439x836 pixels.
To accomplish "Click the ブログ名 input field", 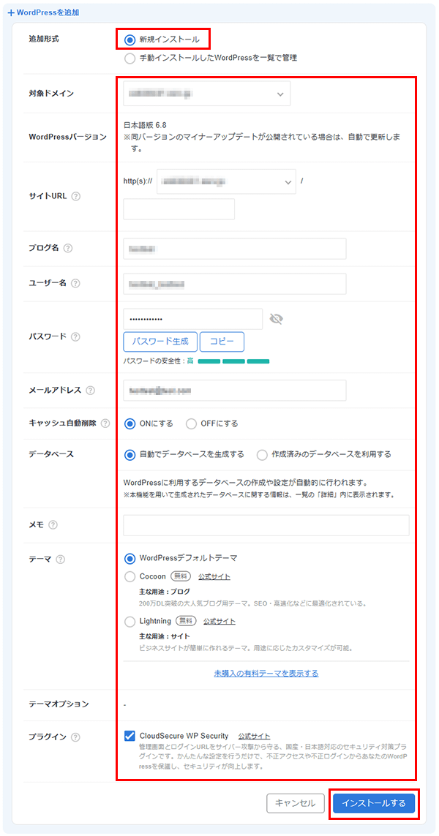I will pyautogui.click(x=235, y=249).
